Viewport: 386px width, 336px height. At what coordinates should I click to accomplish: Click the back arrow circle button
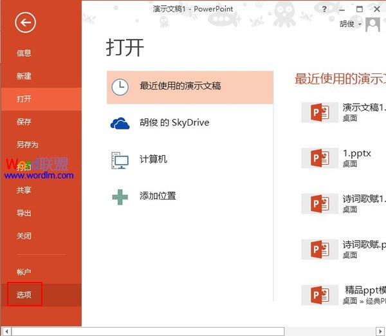click(x=25, y=23)
